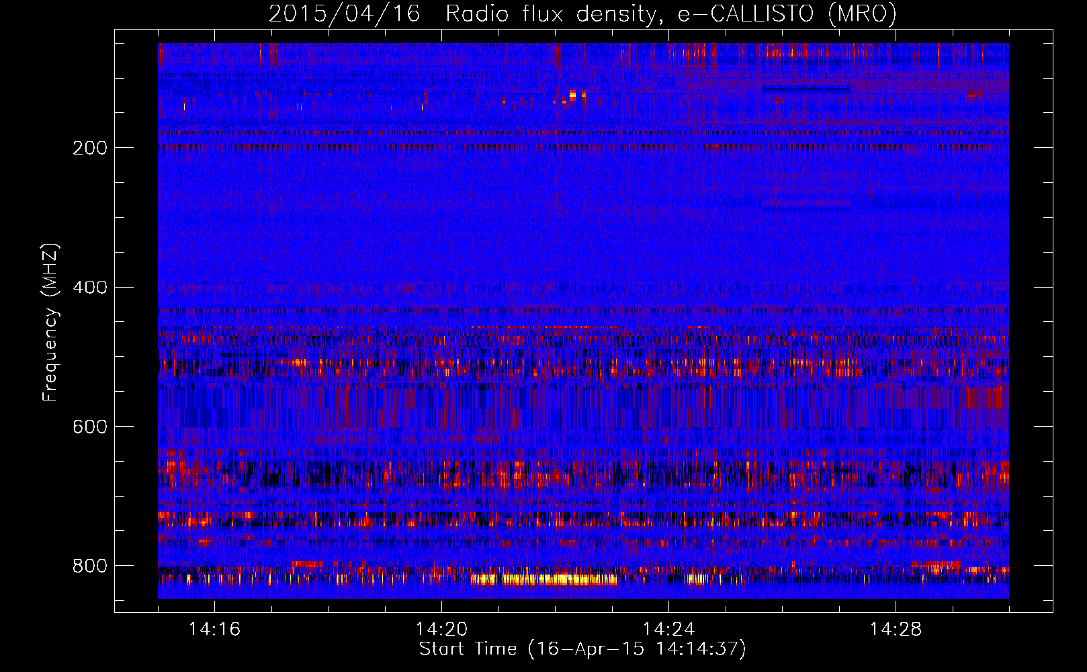Viewport: 1087px width, 672px height.
Task: Click the 400 frequency tick label
Action: click(90, 288)
